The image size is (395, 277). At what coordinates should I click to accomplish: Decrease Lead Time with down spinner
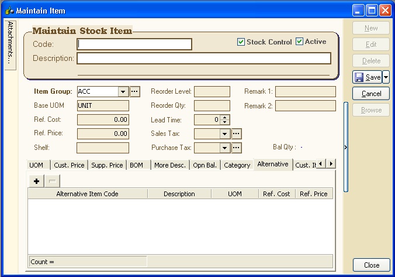[225, 122]
